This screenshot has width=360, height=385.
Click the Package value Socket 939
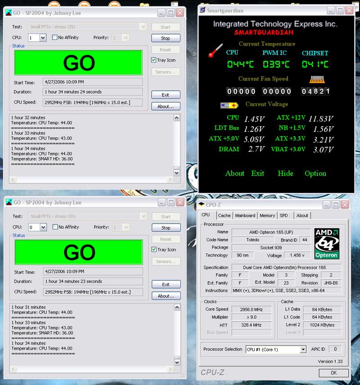[x=271, y=247]
